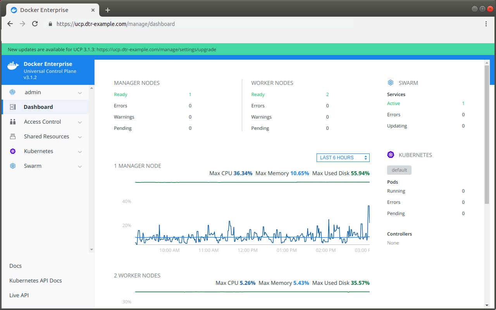Expand the Shared Resources chevron

[80, 137]
